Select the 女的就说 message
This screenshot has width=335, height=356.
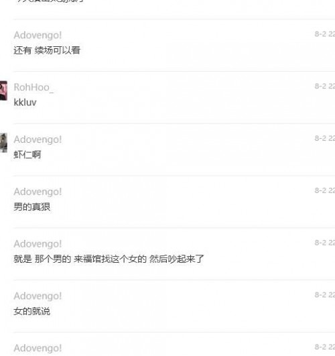(x=31, y=311)
